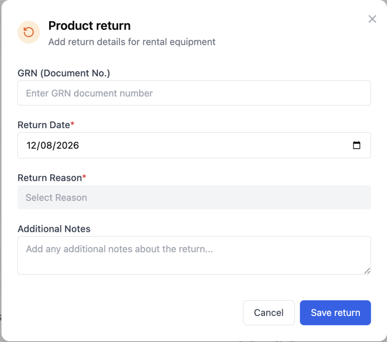Close the Product return dialog
Image resolution: width=387 pixels, height=342 pixels.
click(372, 19)
